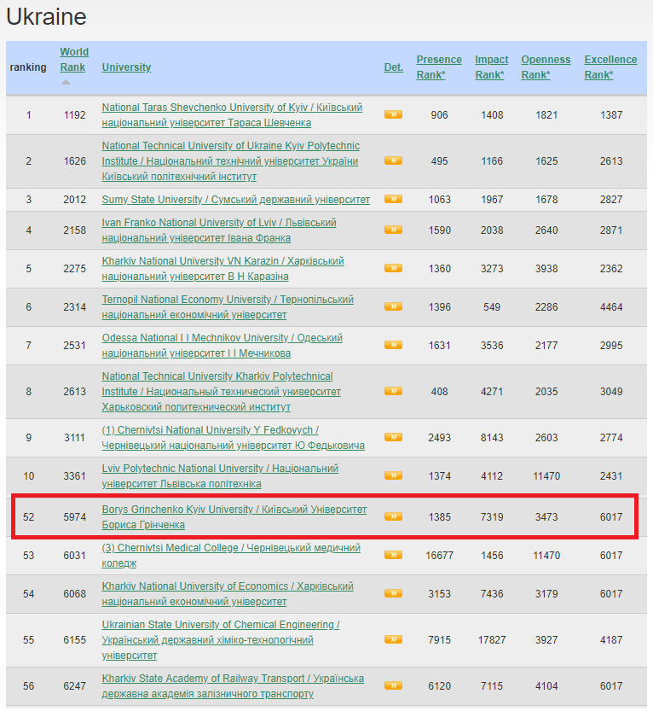Click details arrow for Borys Grinchenko Kyiv University
Viewport: 653px width, 717px height.
point(393,516)
